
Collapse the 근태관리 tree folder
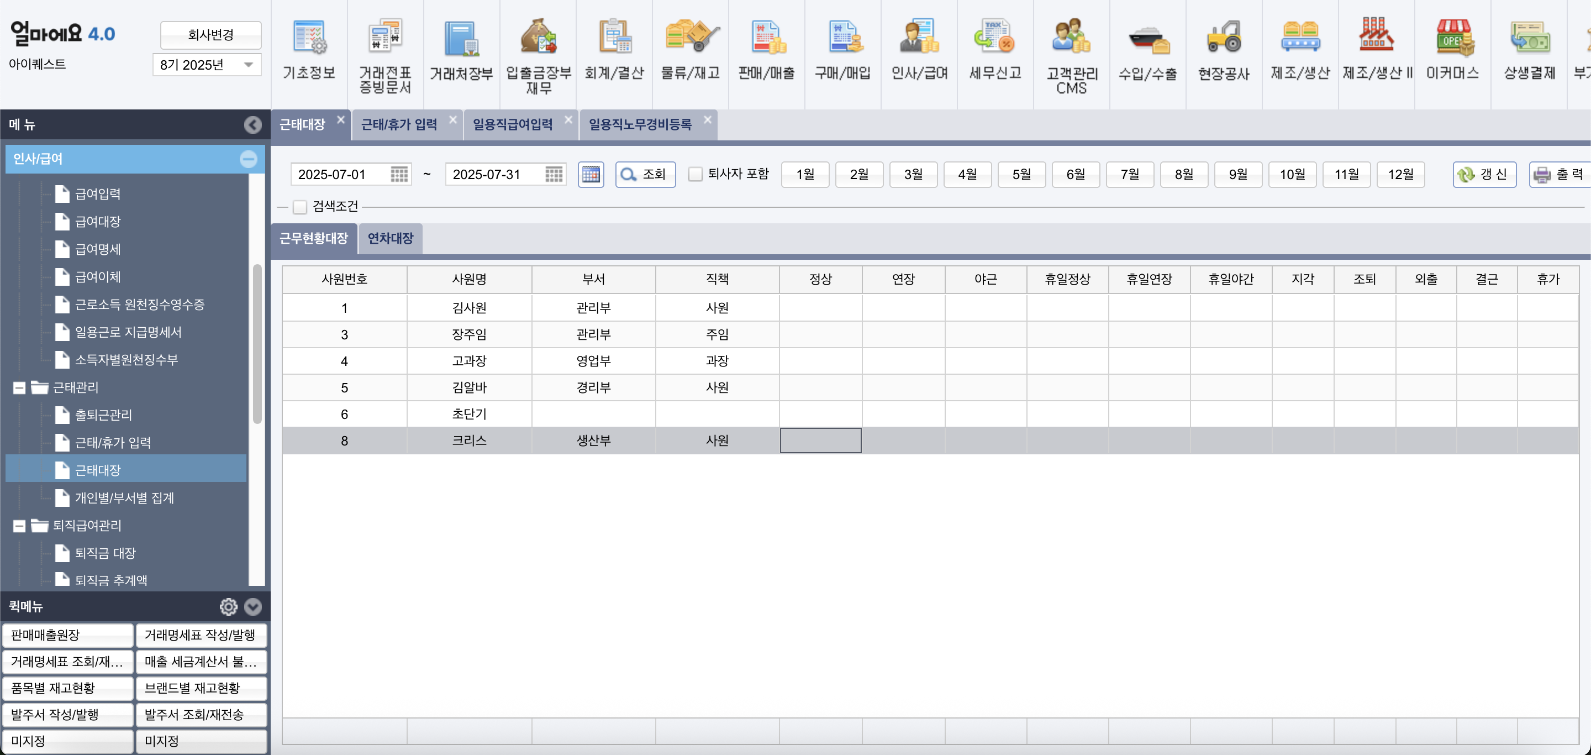coord(19,388)
